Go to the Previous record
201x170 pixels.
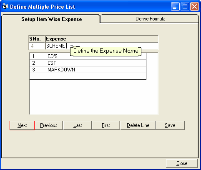(49, 125)
